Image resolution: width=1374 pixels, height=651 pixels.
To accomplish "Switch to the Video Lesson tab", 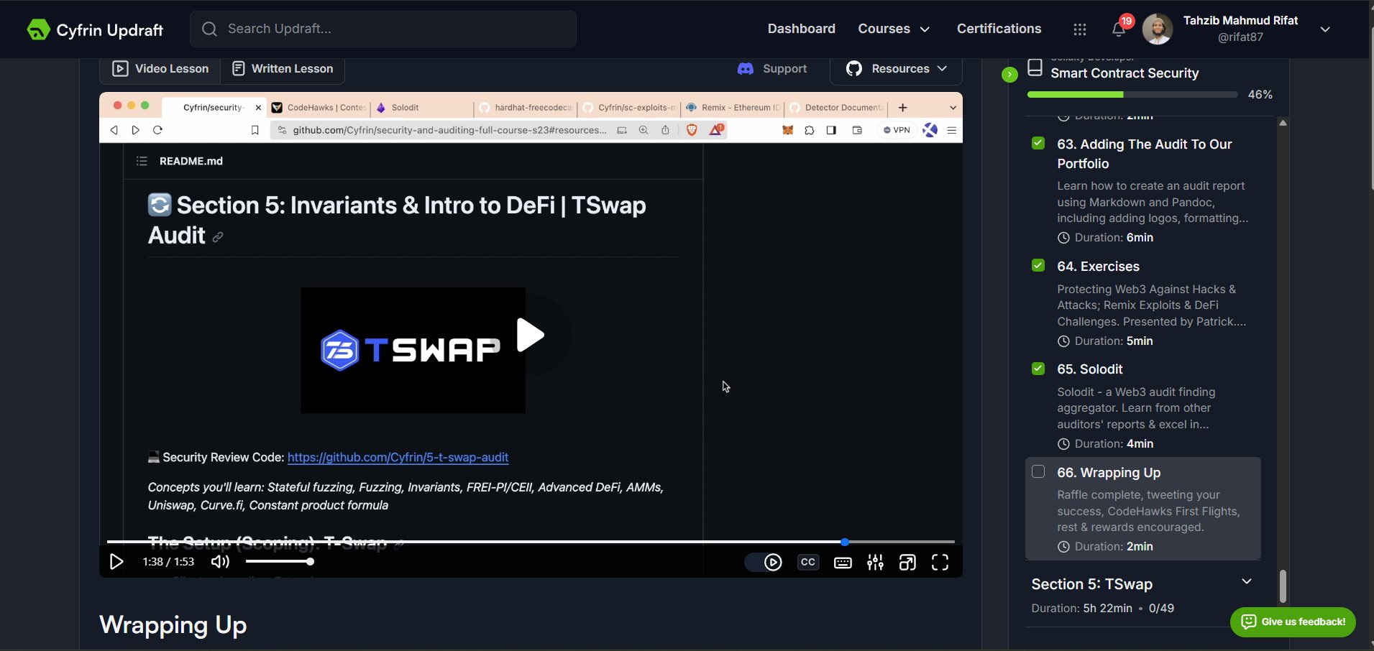I will (x=160, y=69).
